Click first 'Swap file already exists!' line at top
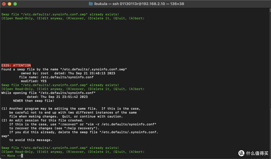Screen dimensions: 271x159 (60, 14)
